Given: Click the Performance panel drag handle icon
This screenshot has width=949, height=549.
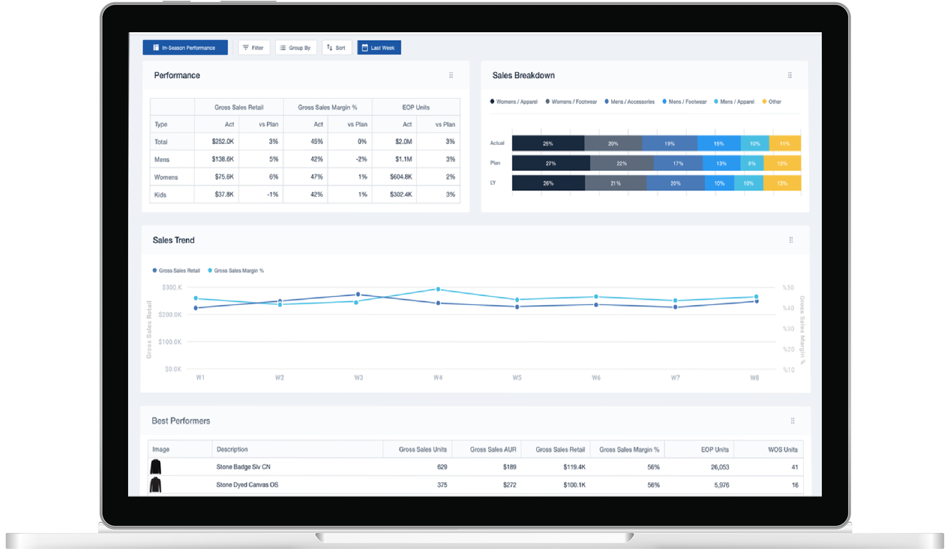Looking at the screenshot, I should [451, 75].
